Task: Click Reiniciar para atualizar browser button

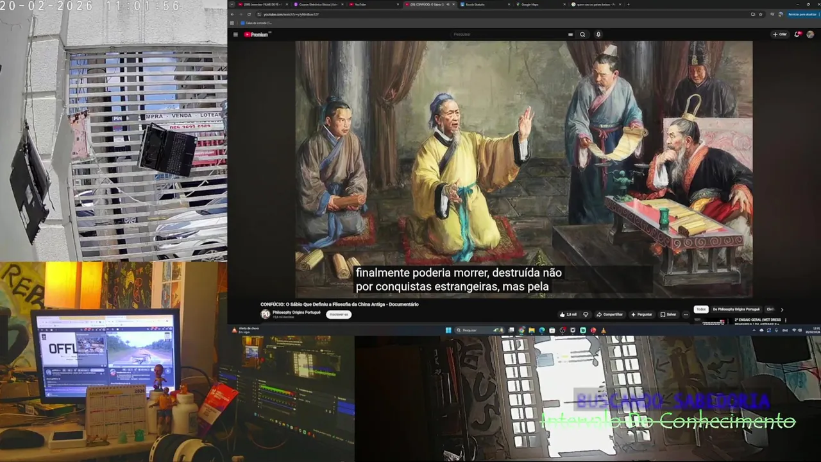Action: point(802,14)
